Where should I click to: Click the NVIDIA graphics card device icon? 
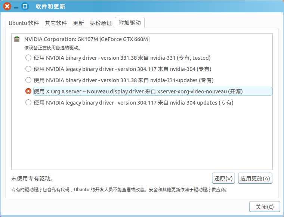17,39
